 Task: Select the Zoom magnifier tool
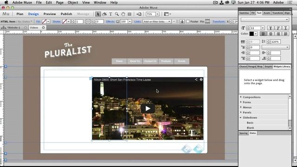click(117, 14)
